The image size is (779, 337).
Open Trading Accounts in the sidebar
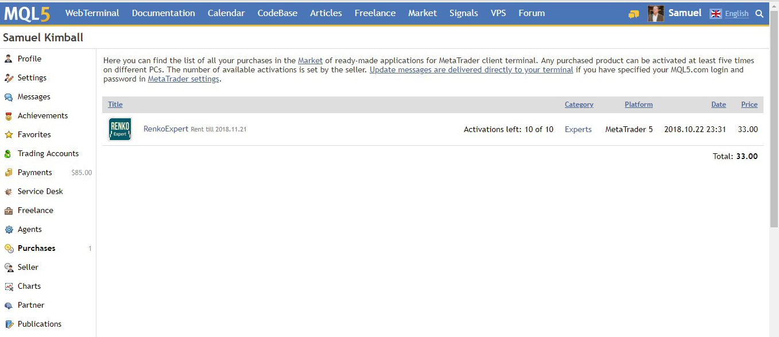[x=48, y=153]
